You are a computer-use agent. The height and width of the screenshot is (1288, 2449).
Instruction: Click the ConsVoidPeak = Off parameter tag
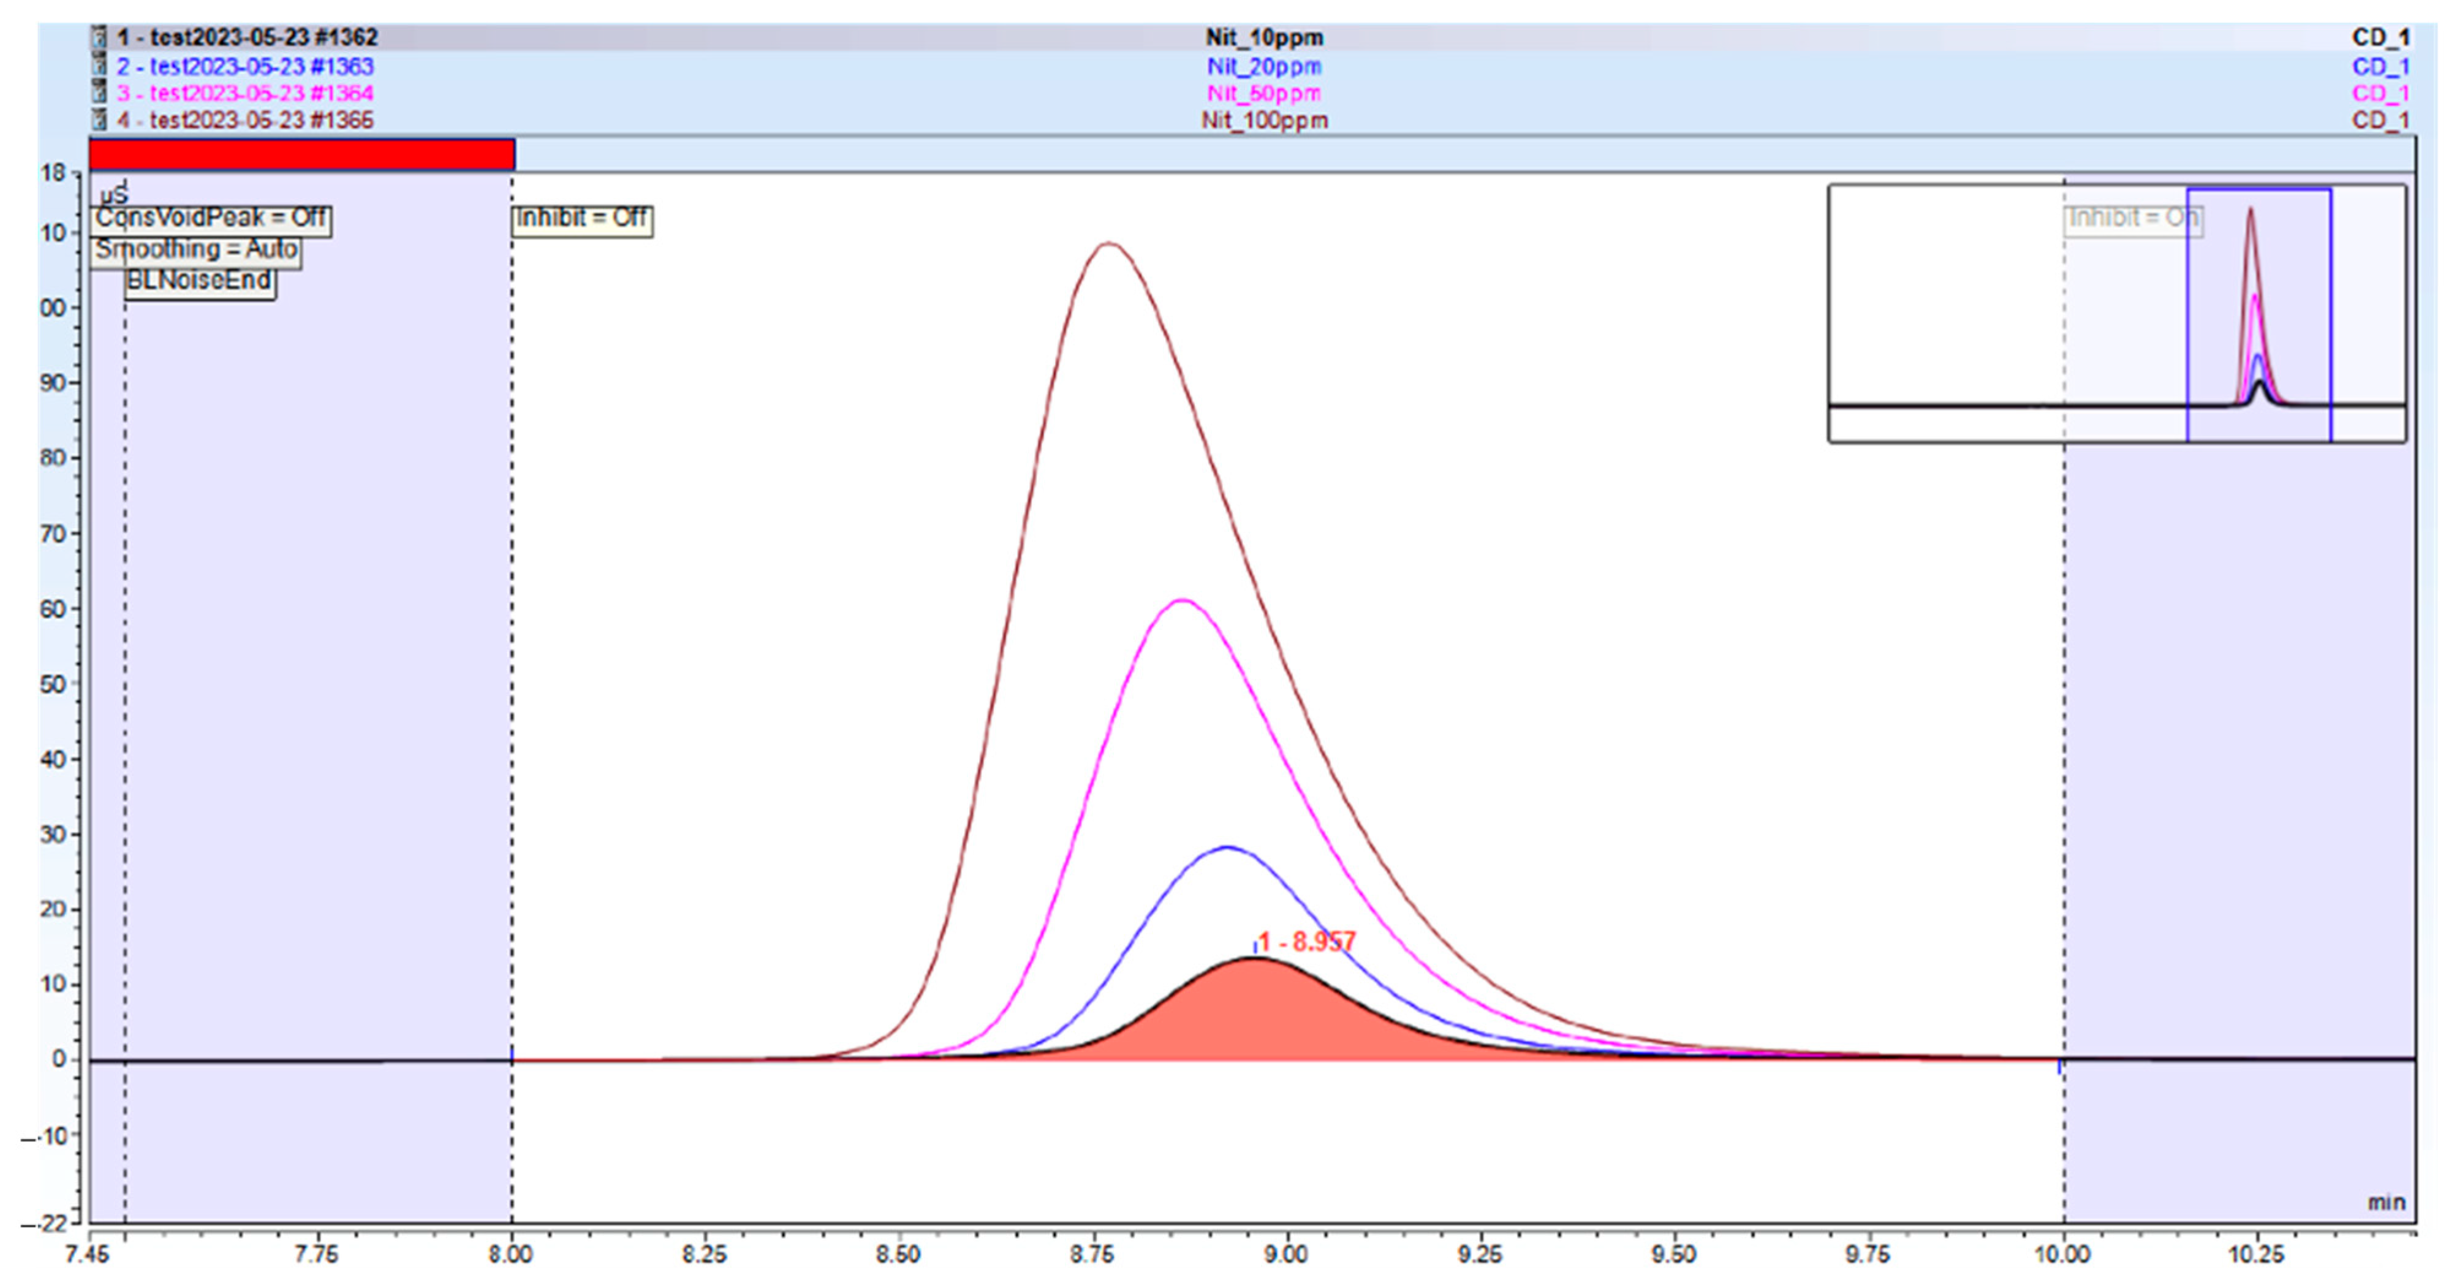[211, 219]
